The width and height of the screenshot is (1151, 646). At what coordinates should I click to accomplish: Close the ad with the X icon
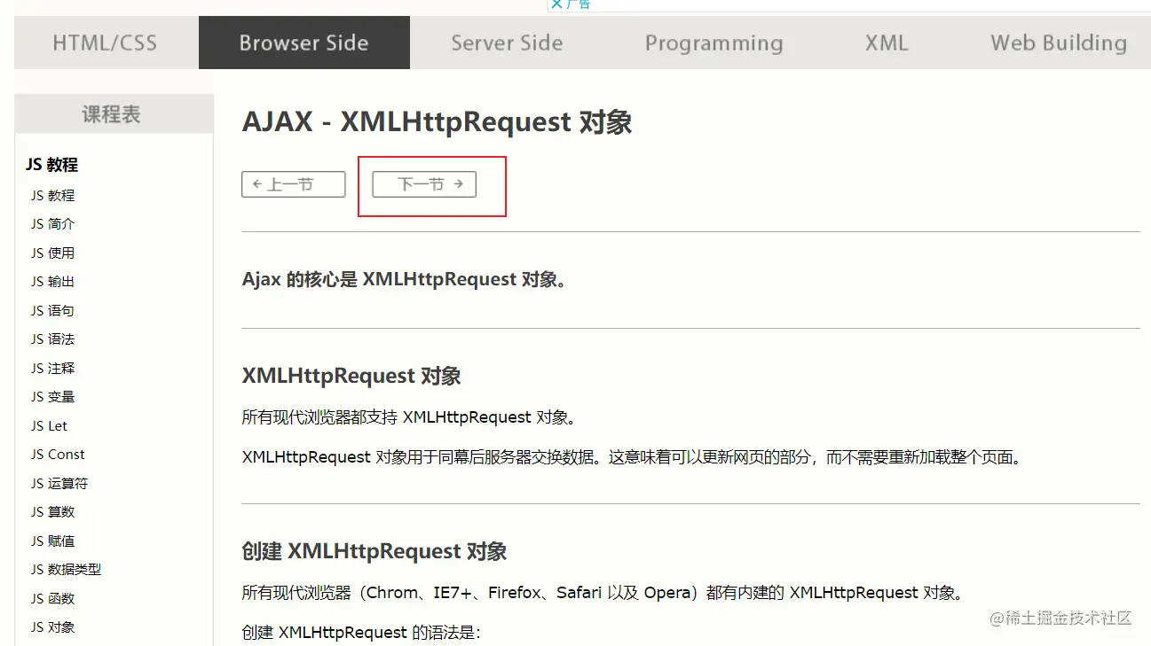coord(556,4)
